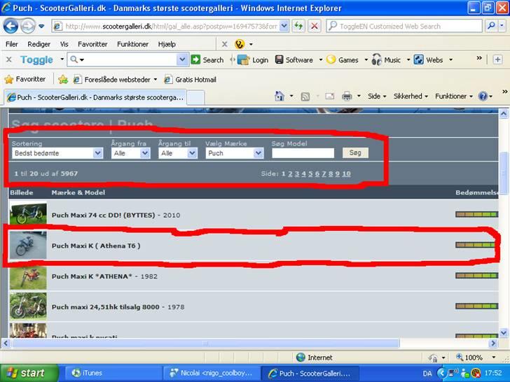Expand the Sortering dropdown
The width and height of the screenshot is (510, 382).
click(x=57, y=153)
